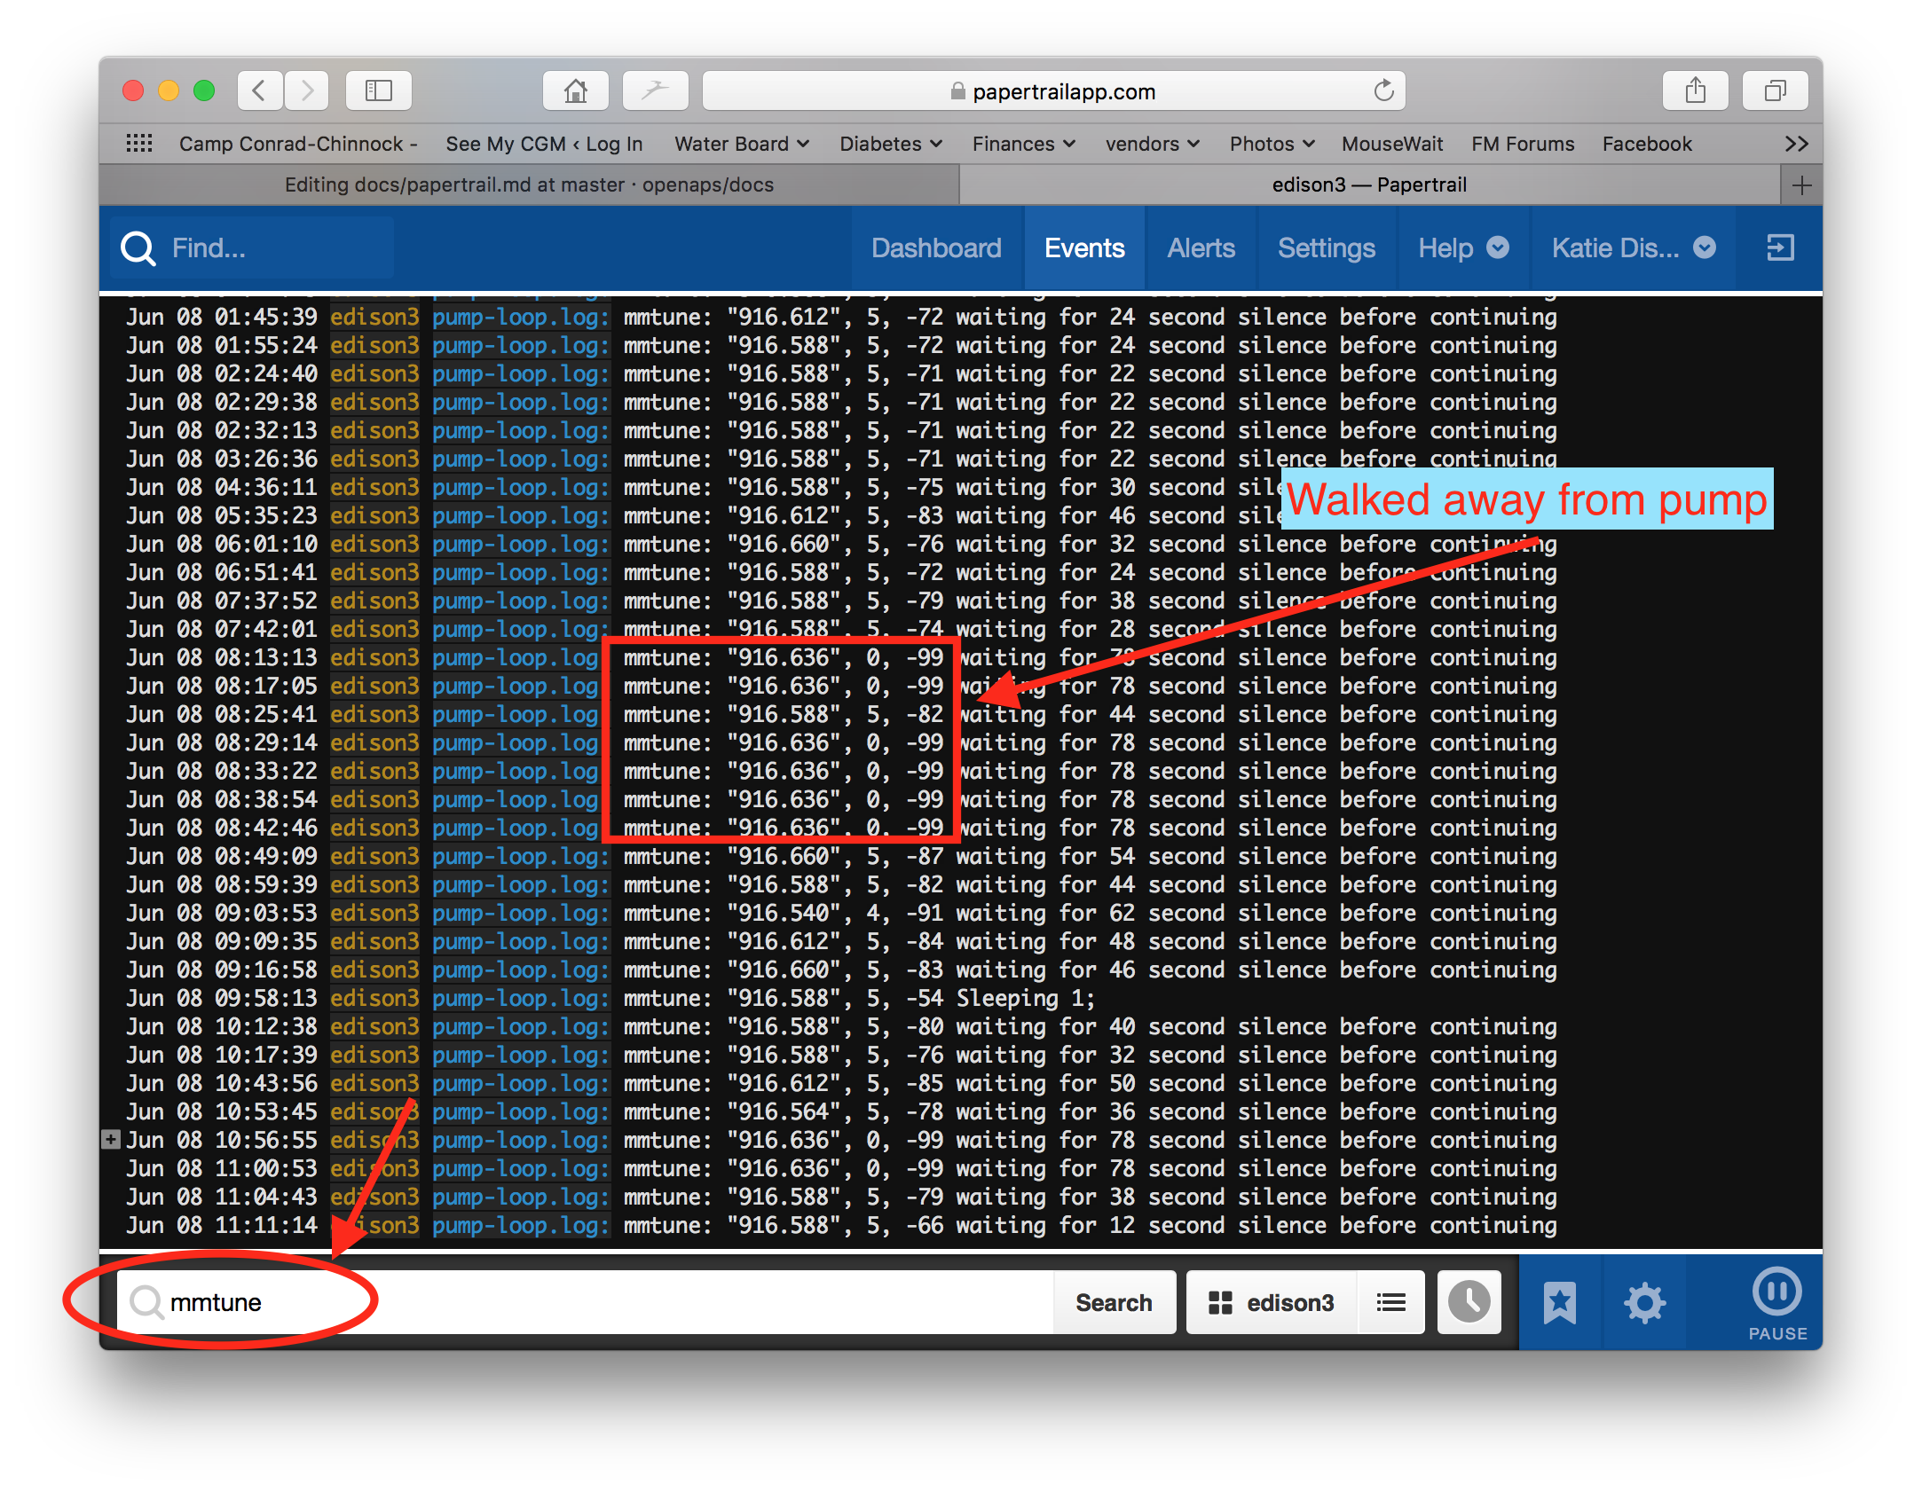Click the list view icon next to edison3

[x=1390, y=1301]
